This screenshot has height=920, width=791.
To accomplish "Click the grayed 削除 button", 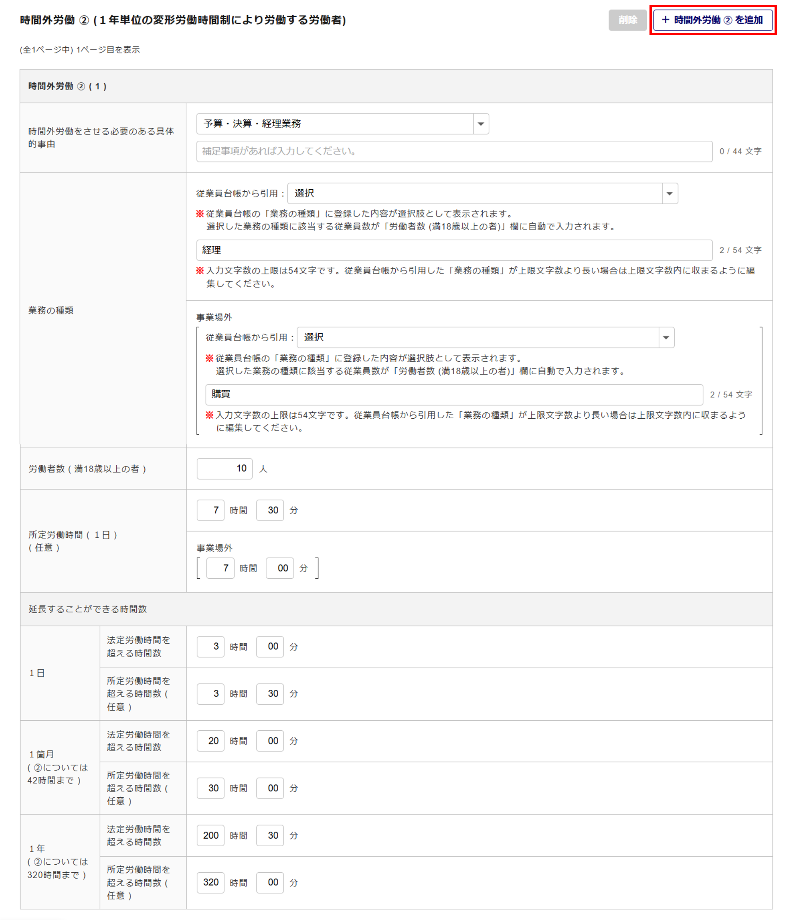I will 627,20.
